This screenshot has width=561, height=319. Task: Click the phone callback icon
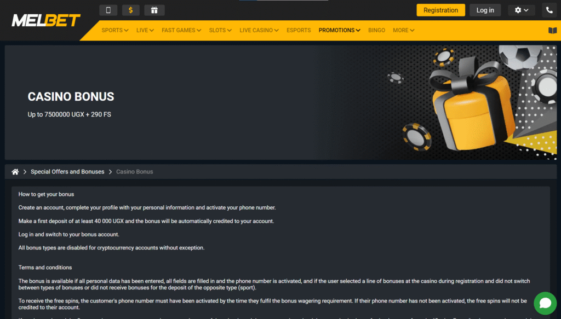click(549, 10)
